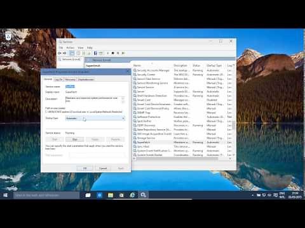Select the Sensor Monitoring Service row

click(182, 83)
